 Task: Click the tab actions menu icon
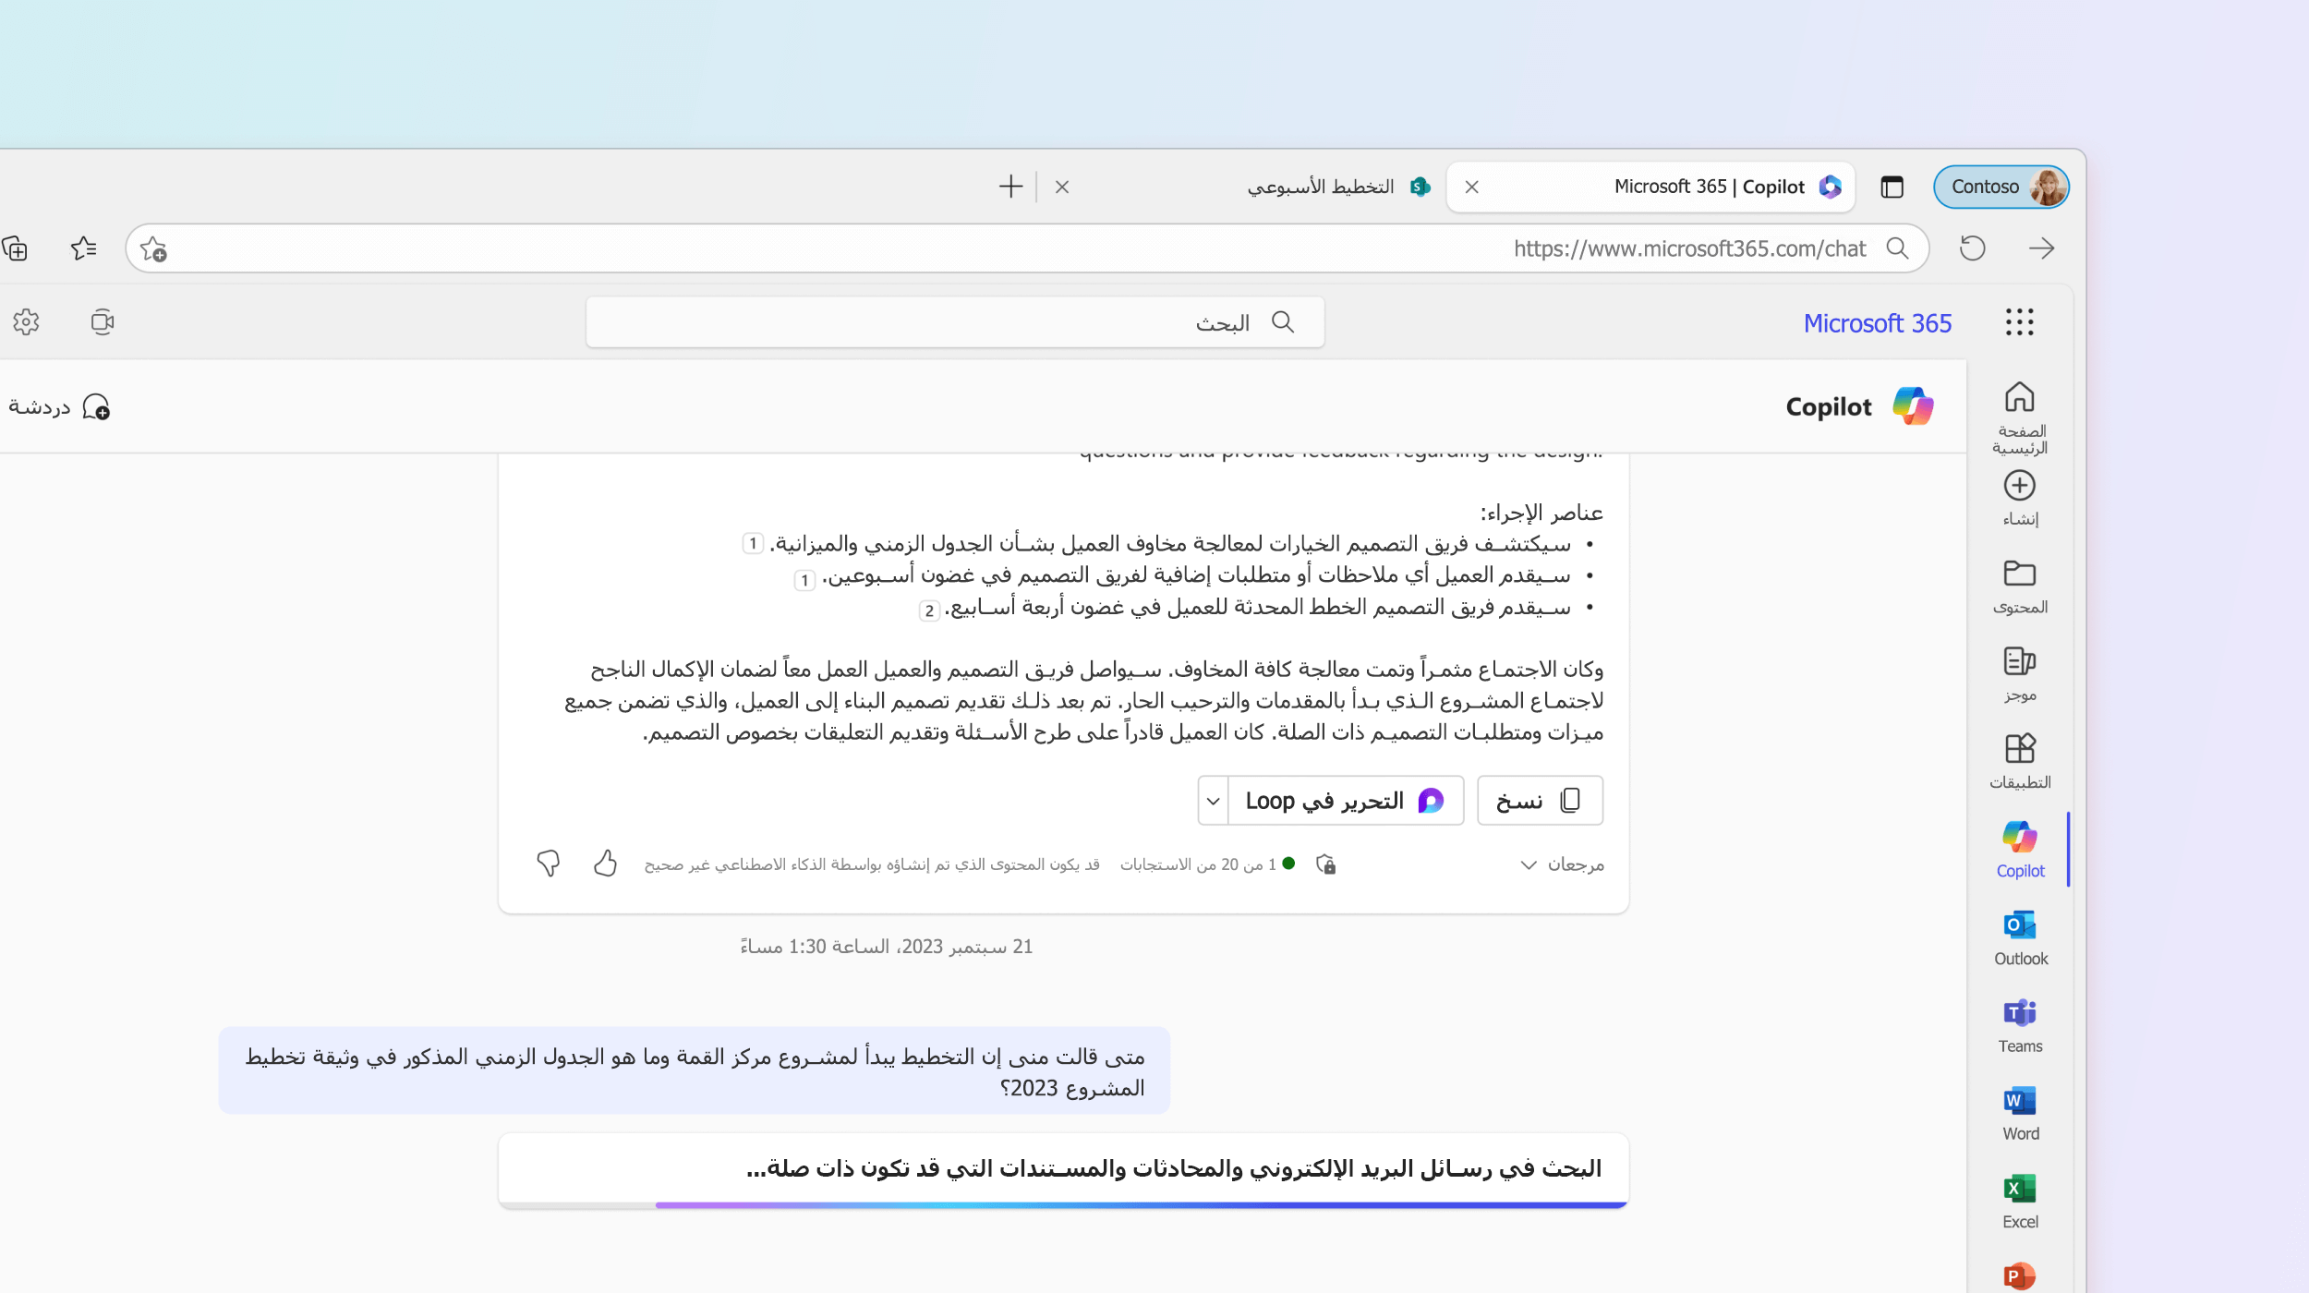1892,187
